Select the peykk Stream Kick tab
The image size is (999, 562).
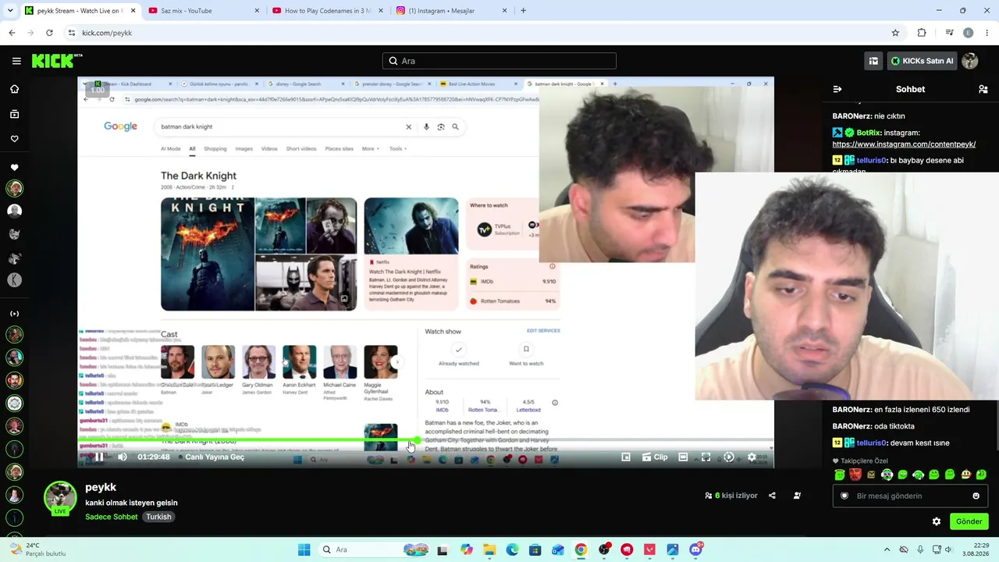coord(80,11)
